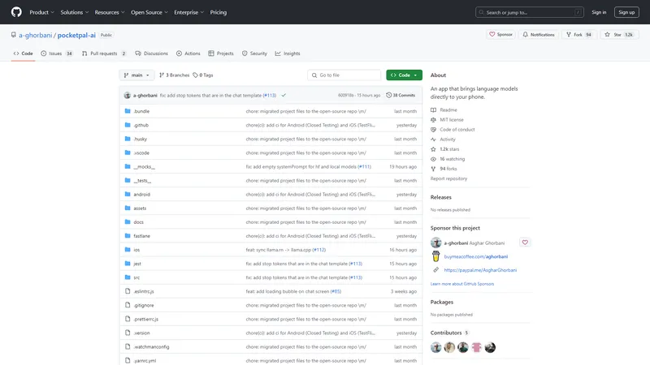The width and height of the screenshot is (650, 365).
Task: Switch to the Actions tab
Action: pyautogui.click(x=188, y=54)
